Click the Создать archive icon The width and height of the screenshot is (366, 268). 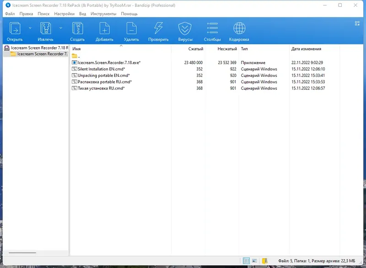click(x=77, y=28)
